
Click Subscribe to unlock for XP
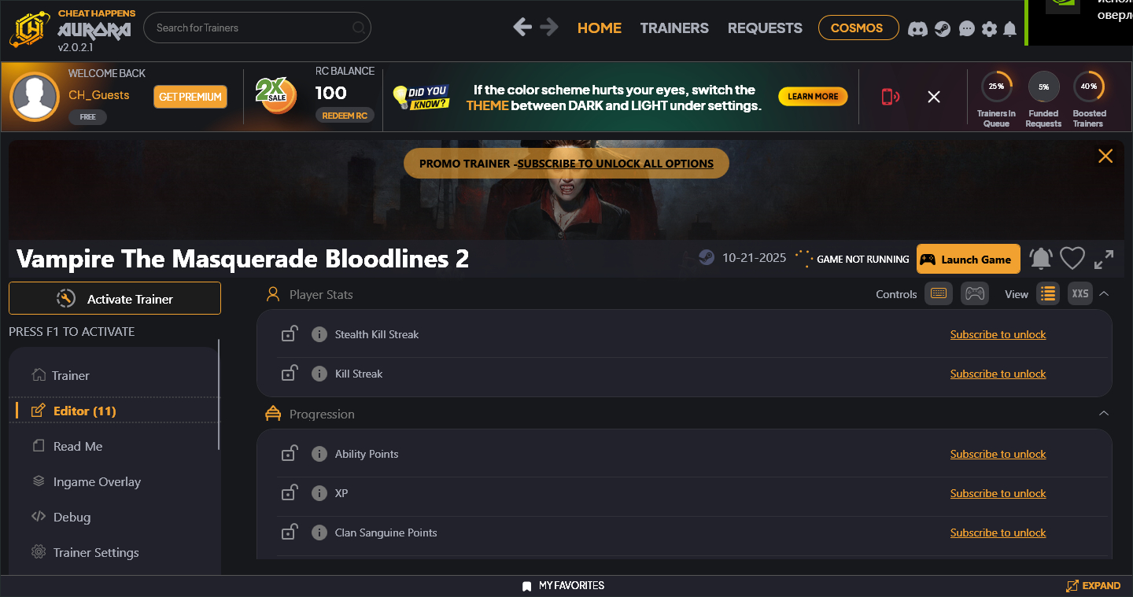998,493
